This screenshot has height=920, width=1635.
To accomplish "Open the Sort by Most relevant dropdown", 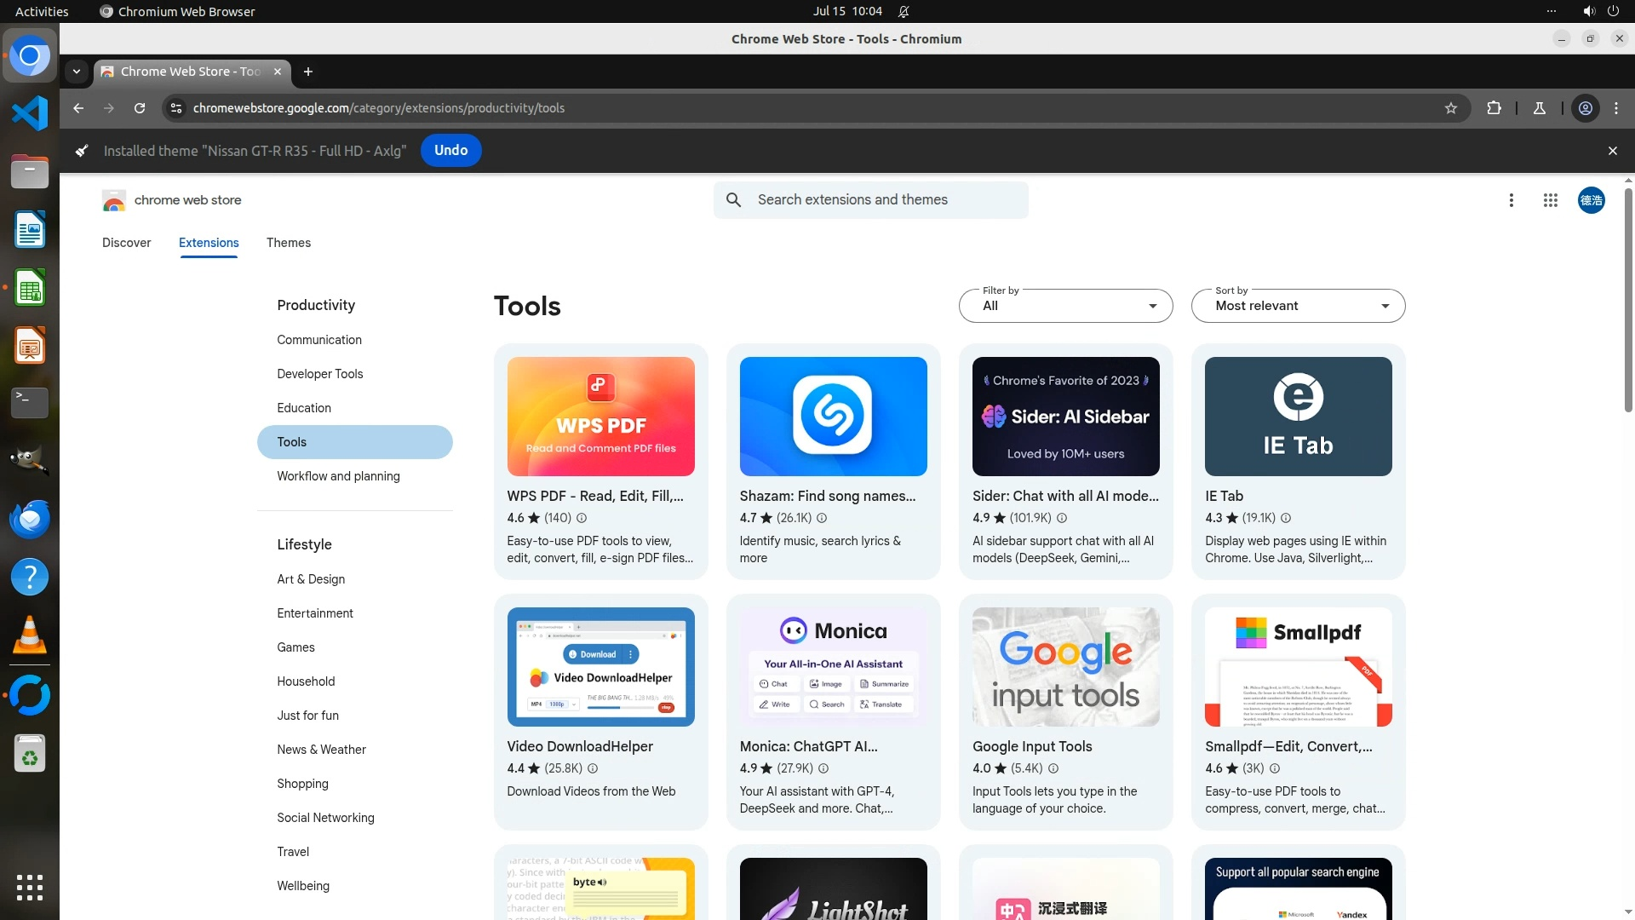I will pos(1298,306).
